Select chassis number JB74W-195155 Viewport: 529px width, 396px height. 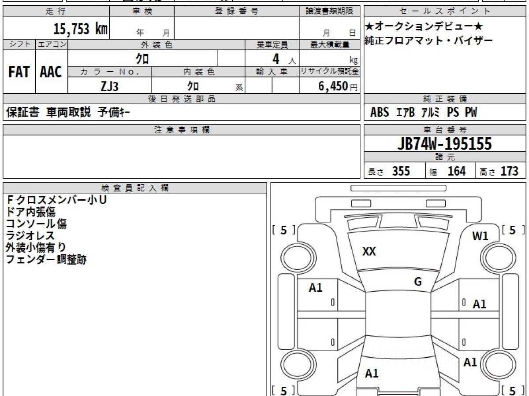tap(444, 143)
